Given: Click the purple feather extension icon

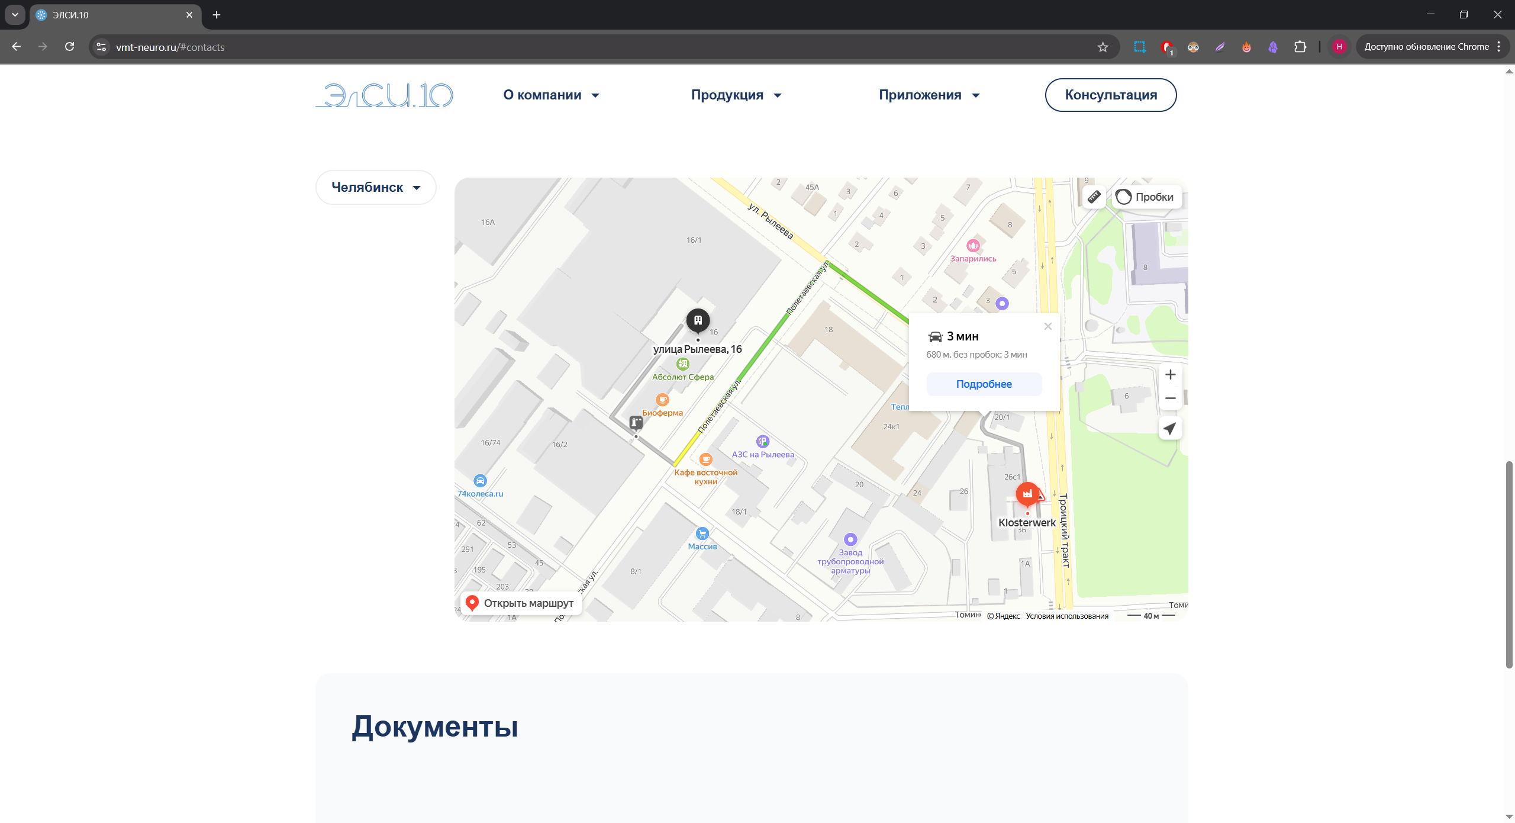Looking at the screenshot, I should point(1220,47).
